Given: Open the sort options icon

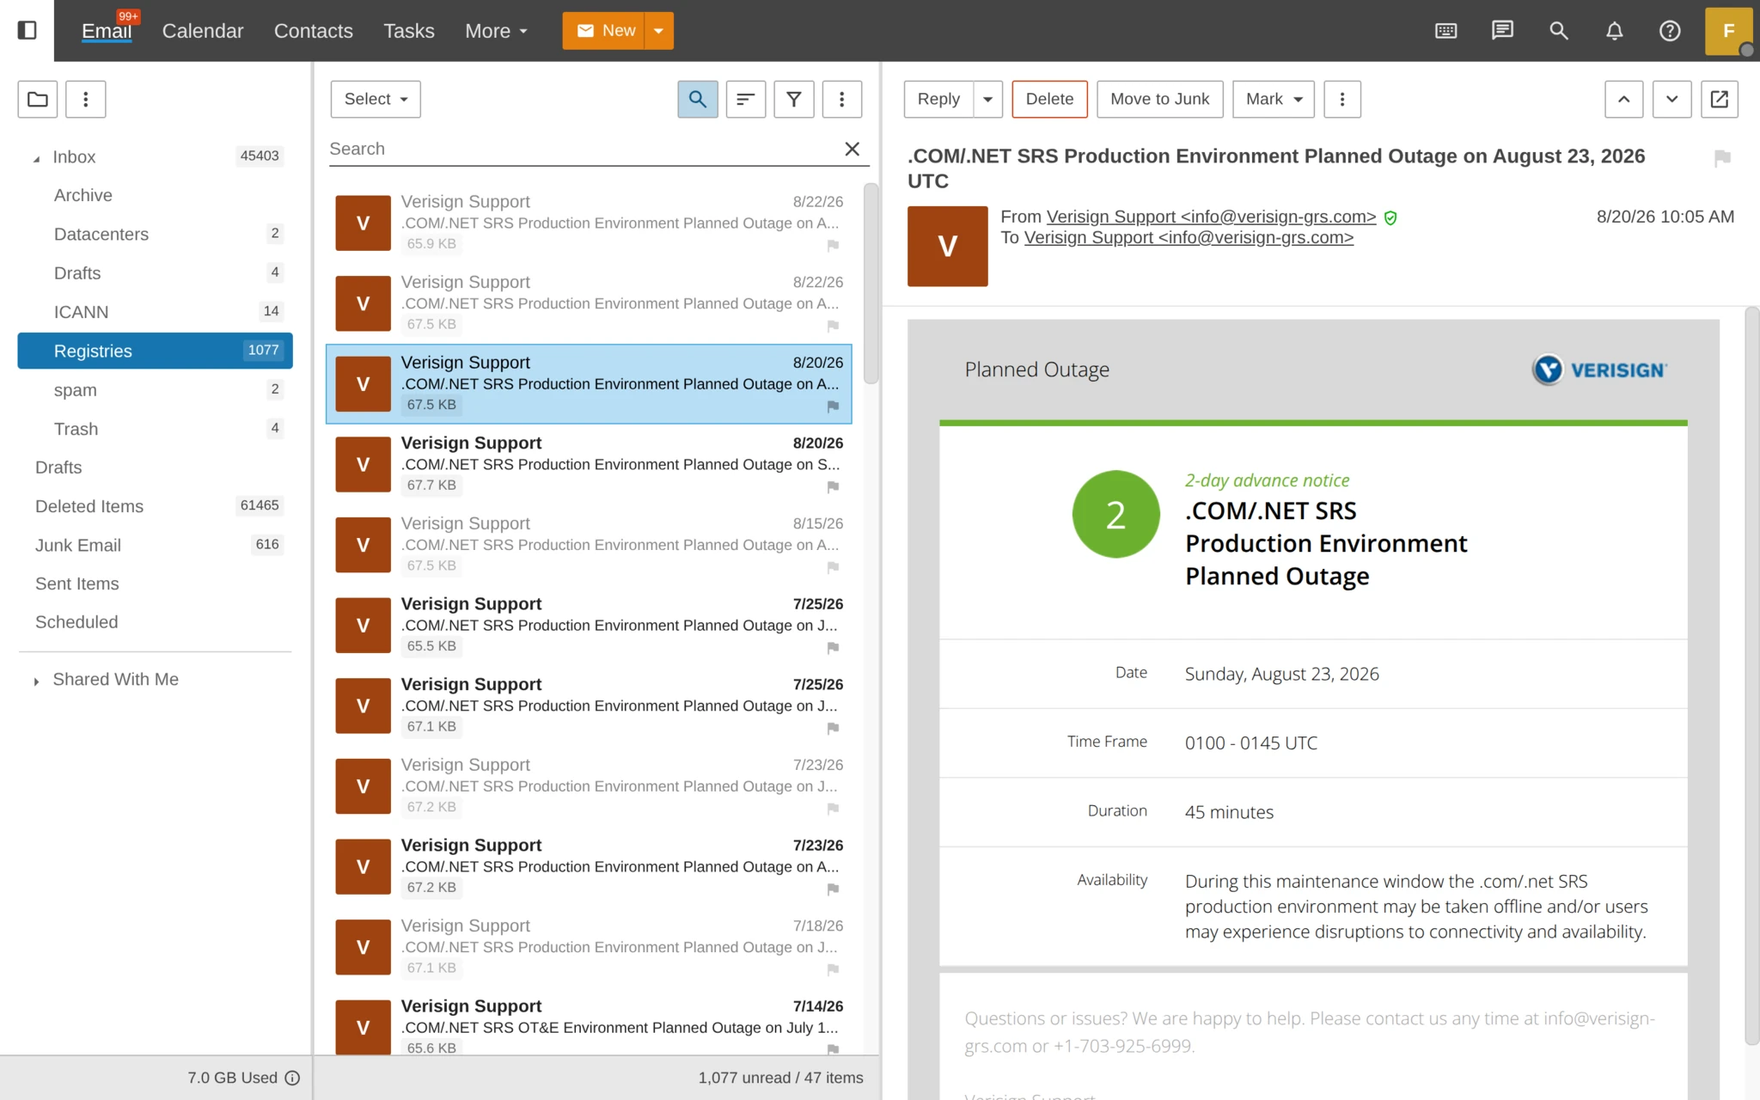Looking at the screenshot, I should click(x=746, y=99).
